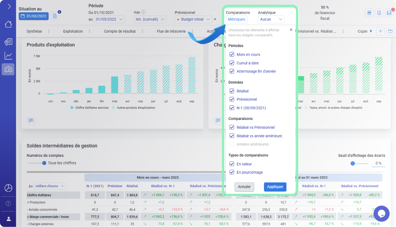Open the chat support bubble
The width and height of the screenshot is (396, 227).
[x=381, y=213]
